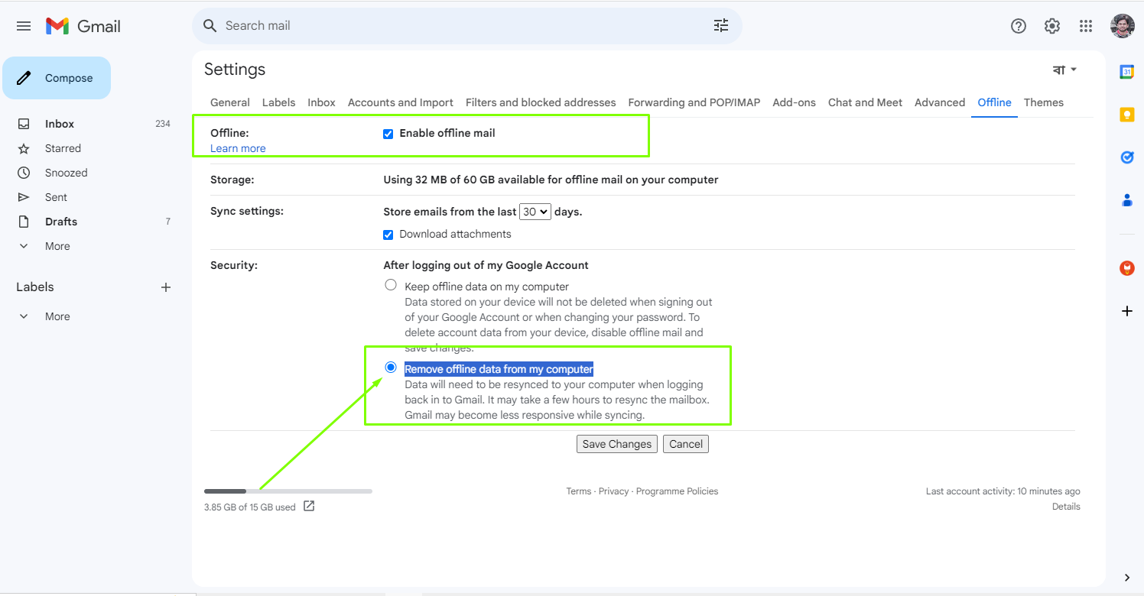
Task: Open the input language selector dropdown
Action: tap(1064, 70)
